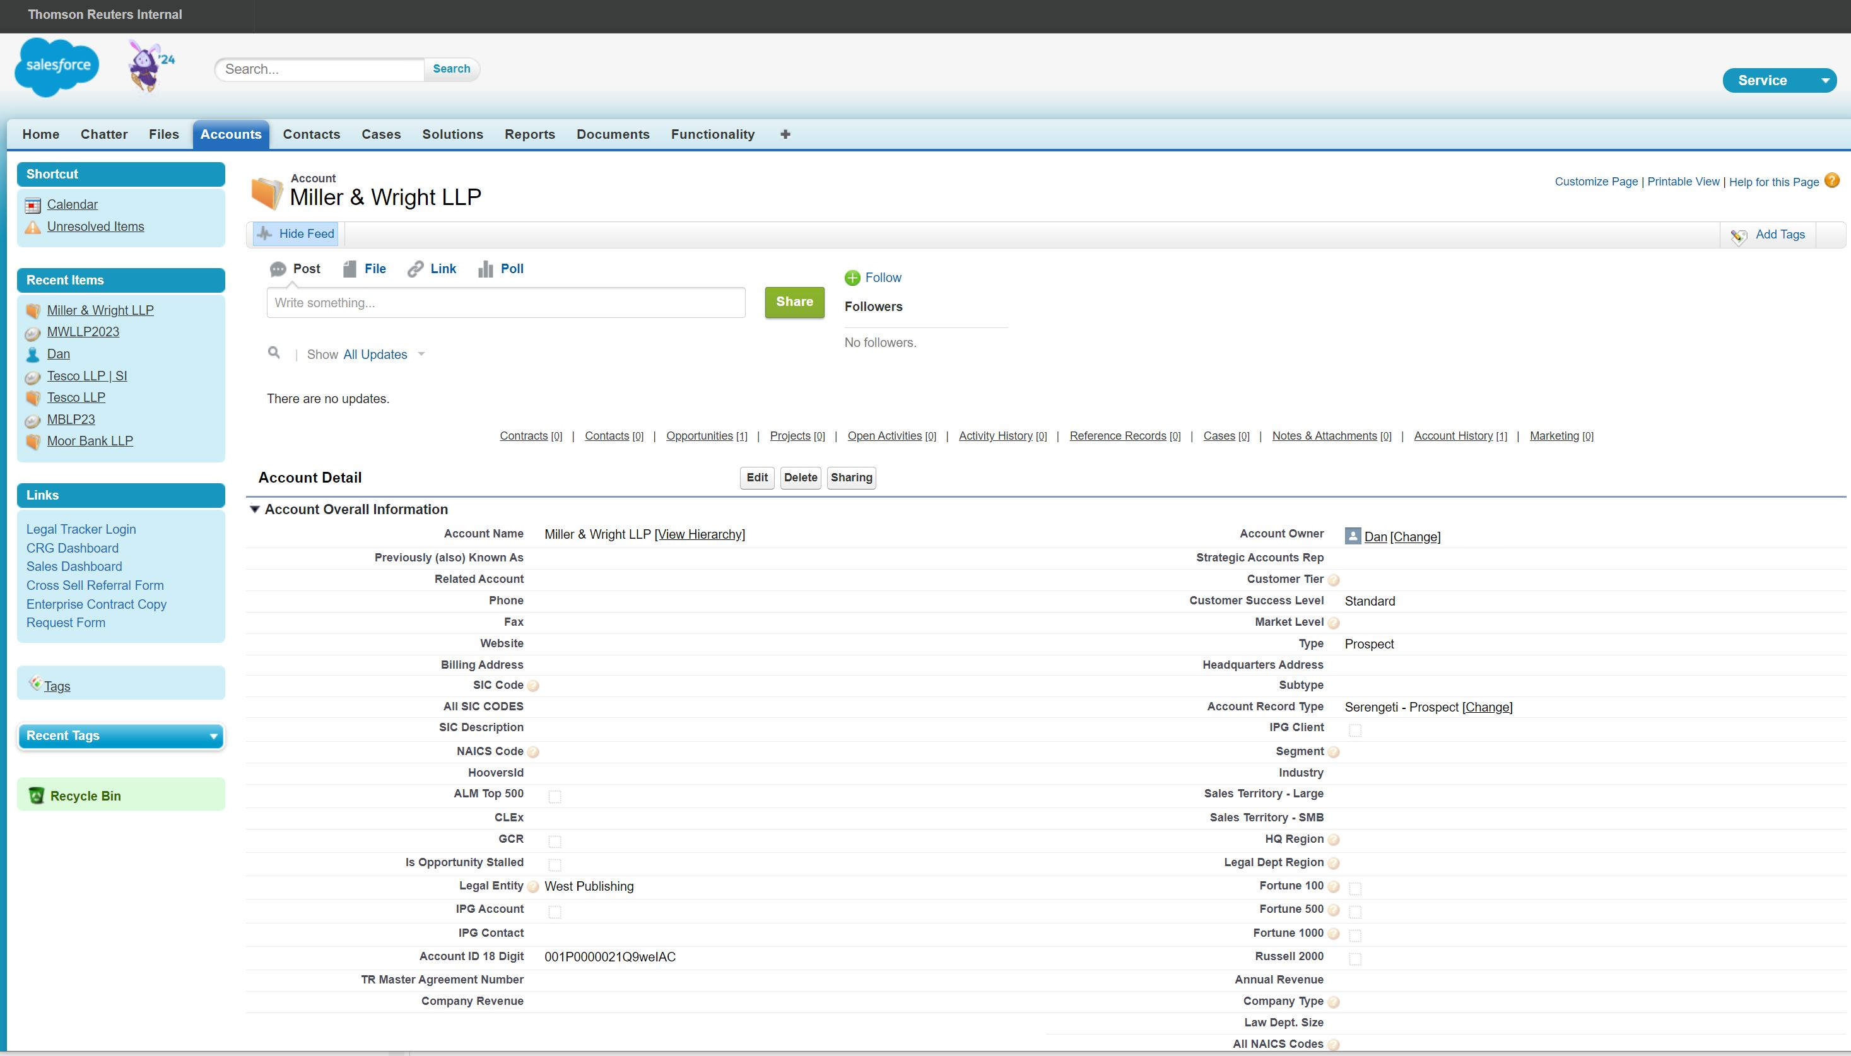The height and width of the screenshot is (1056, 1851).
Task: Click Change next to Serengeti - Prospect
Action: click(x=1487, y=707)
